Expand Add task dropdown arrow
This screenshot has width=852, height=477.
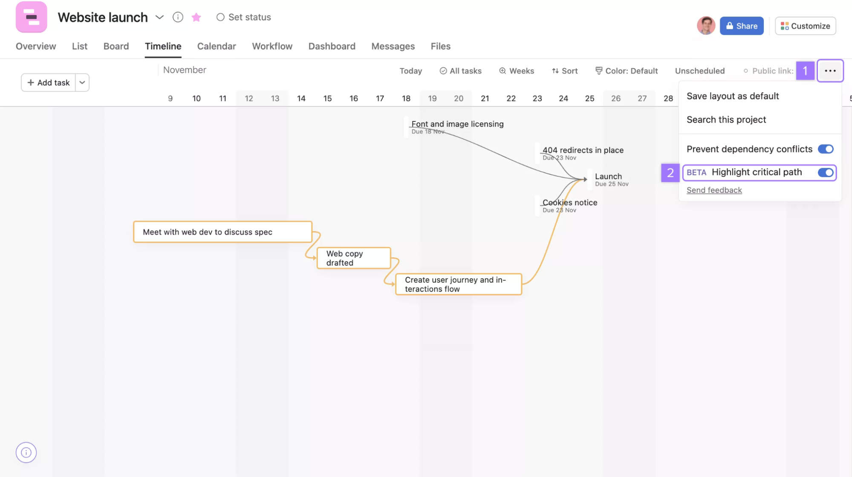click(82, 82)
